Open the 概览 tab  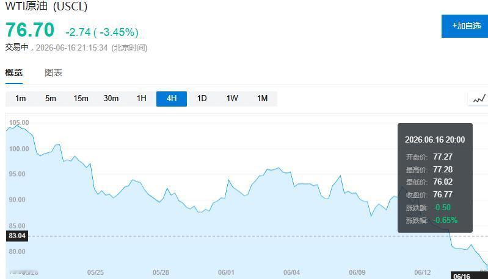click(x=14, y=73)
